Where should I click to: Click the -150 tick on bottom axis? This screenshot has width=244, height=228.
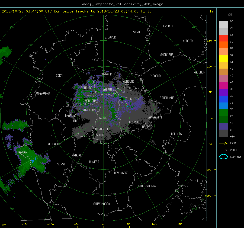(x=25, y=224)
